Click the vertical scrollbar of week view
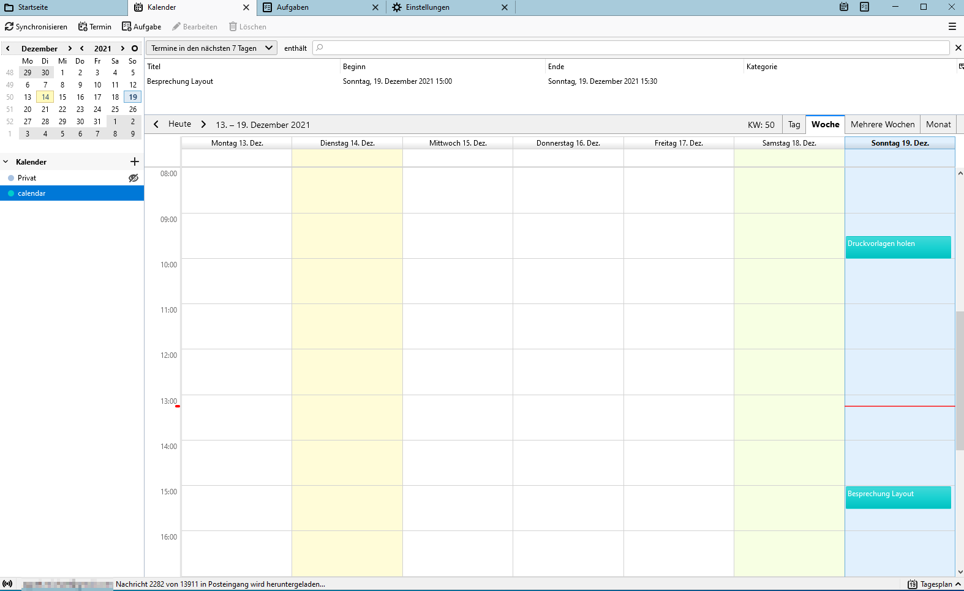The height and width of the screenshot is (591, 964). (x=960, y=381)
